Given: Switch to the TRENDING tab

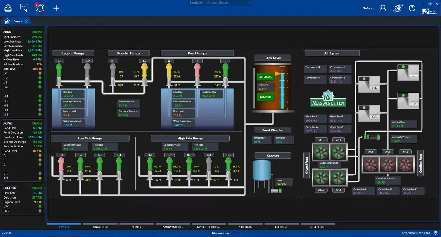Looking at the screenshot, I should [x=281, y=227].
